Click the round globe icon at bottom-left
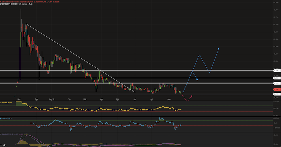Screen dimensions: 281x147 click(5, 145)
